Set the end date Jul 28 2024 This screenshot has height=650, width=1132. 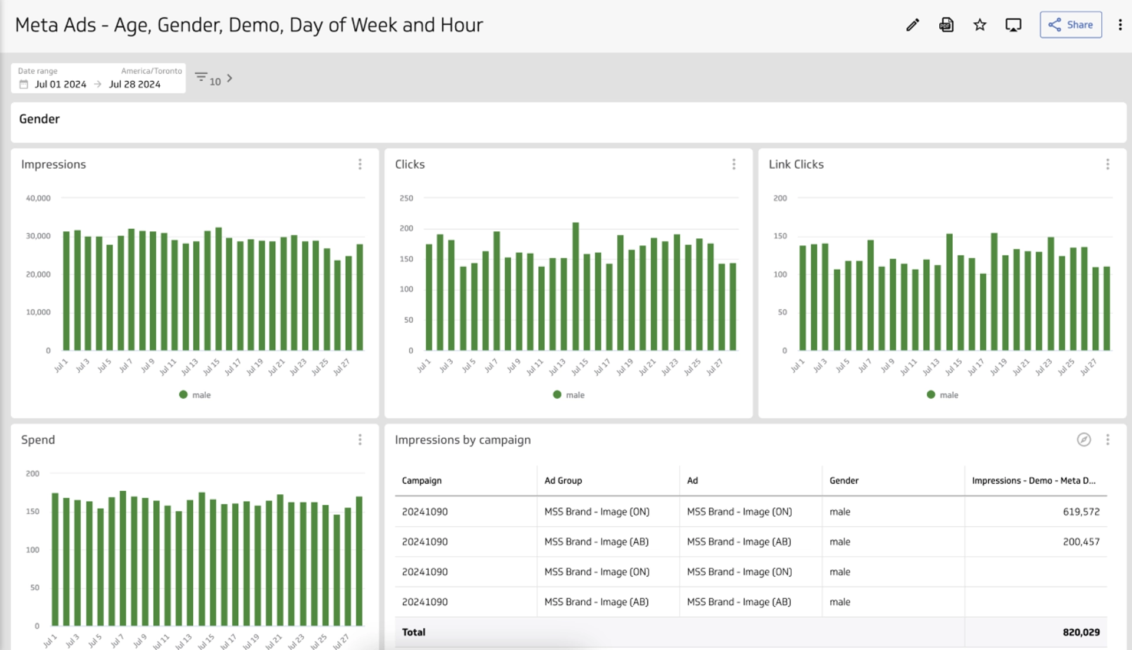pyautogui.click(x=134, y=84)
